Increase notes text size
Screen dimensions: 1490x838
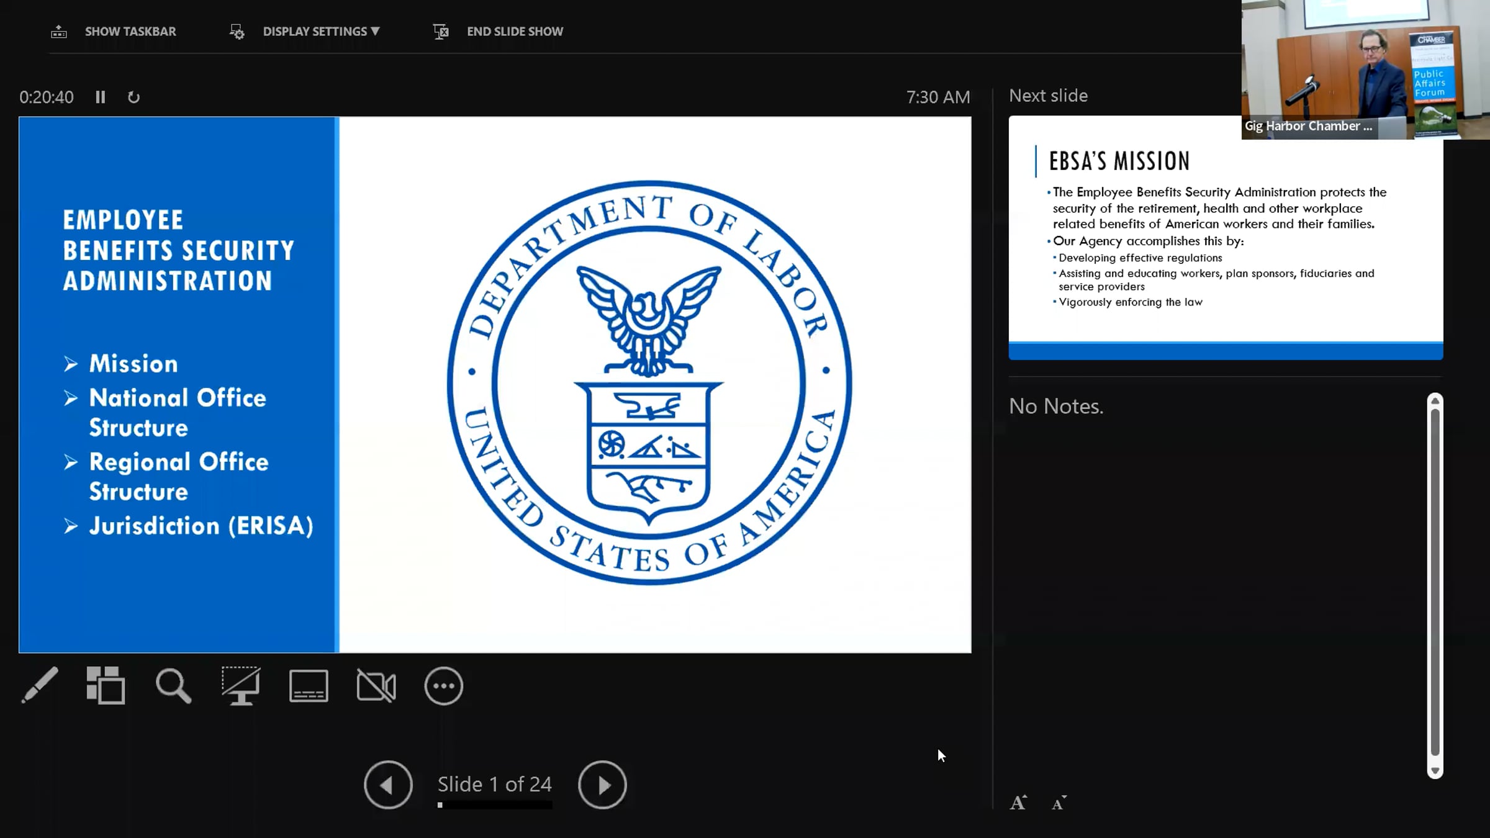tap(1018, 803)
